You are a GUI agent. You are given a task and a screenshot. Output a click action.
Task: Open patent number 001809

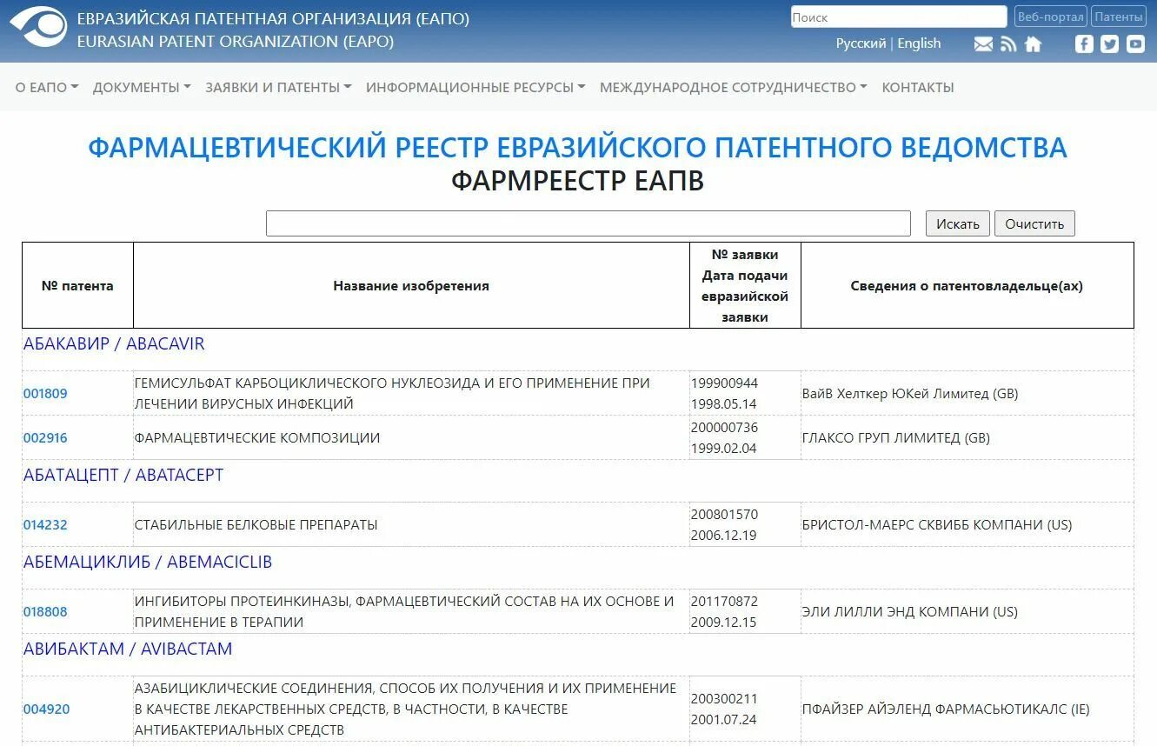click(45, 393)
